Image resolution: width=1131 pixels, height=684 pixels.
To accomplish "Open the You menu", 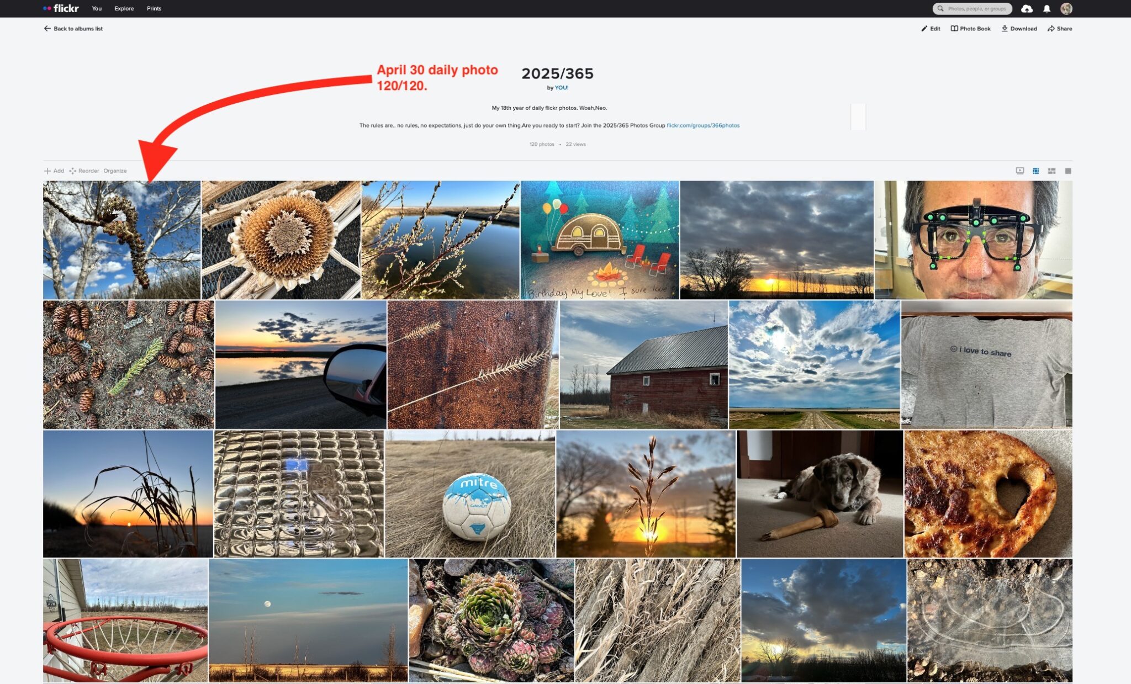I will point(97,8).
